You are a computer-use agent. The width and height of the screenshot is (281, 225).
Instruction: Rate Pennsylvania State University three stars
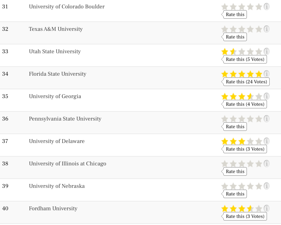point(242,119)
